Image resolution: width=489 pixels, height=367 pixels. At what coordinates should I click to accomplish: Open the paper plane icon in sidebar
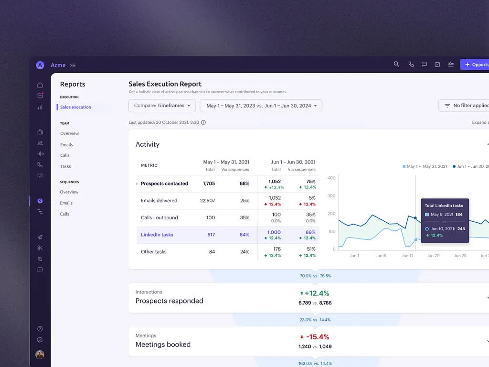click(40, 237)
